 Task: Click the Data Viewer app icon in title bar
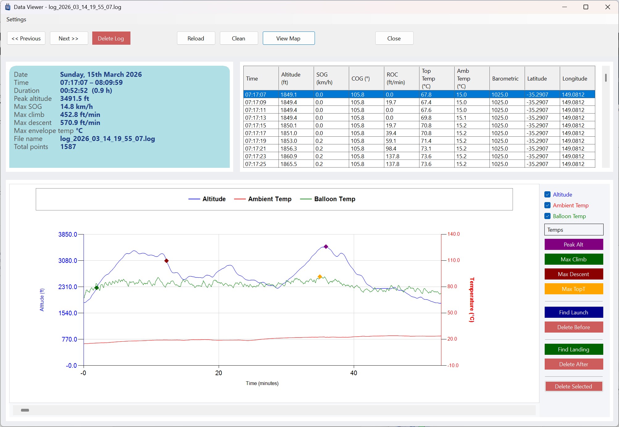click(x=8, y=7)
